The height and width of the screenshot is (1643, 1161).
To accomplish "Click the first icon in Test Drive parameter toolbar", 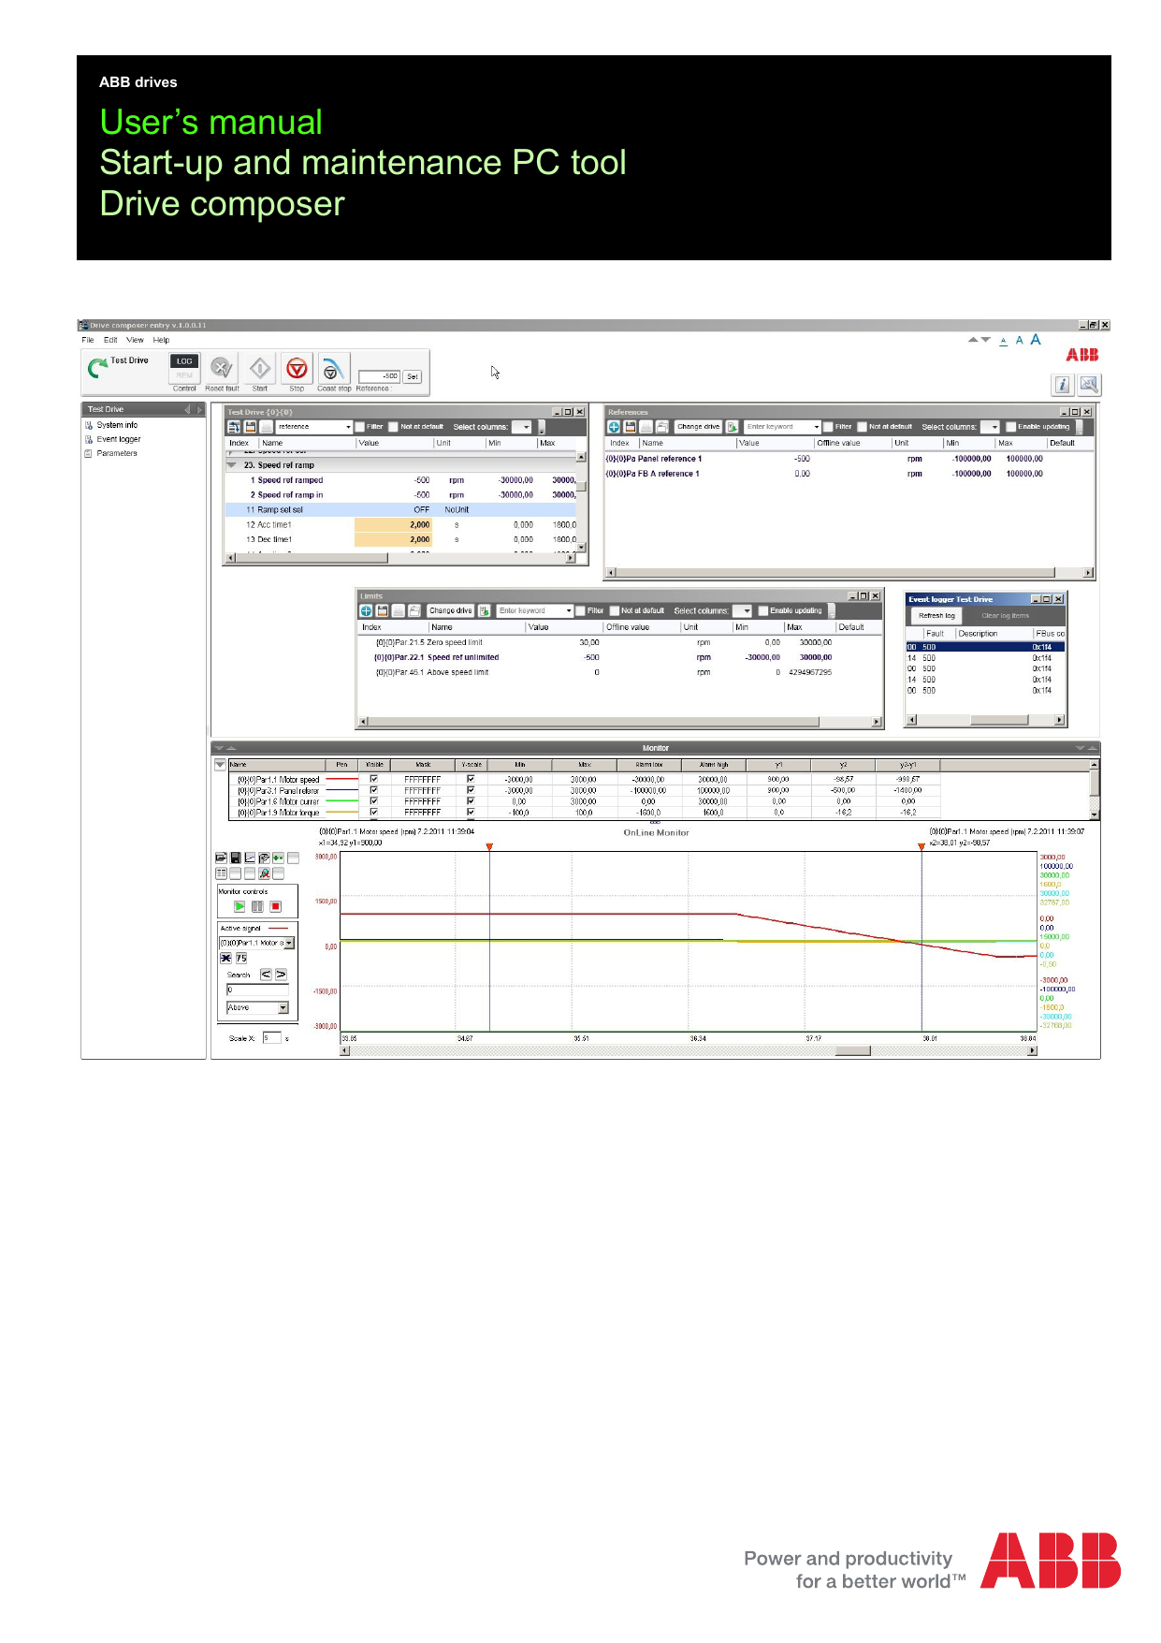I will coord(235,427).
